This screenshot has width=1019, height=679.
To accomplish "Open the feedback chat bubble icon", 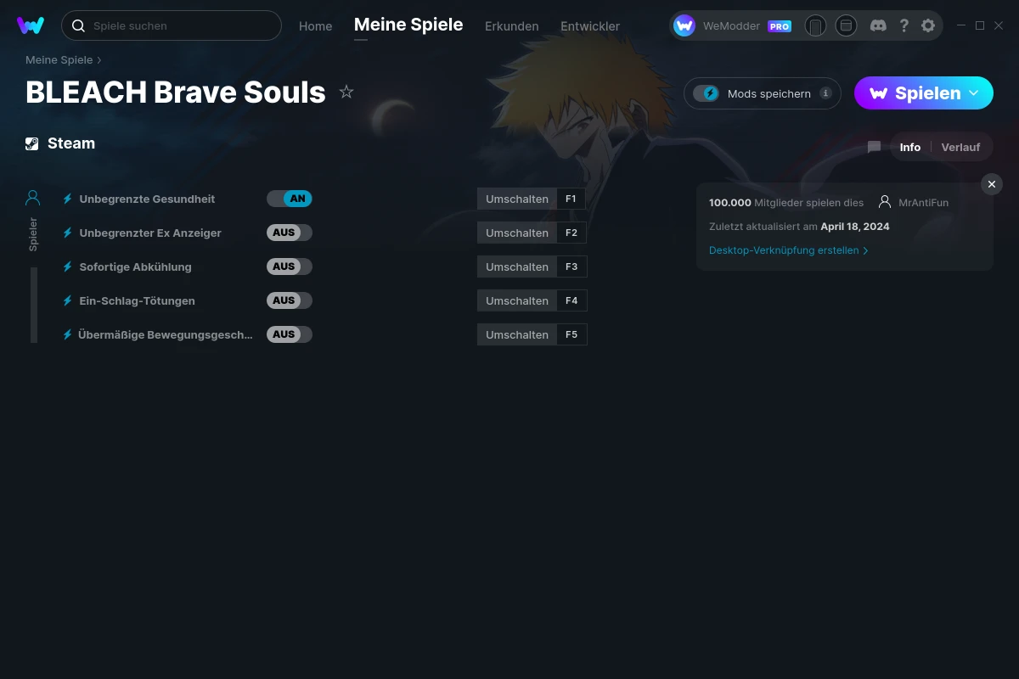I will click(873, 147).
